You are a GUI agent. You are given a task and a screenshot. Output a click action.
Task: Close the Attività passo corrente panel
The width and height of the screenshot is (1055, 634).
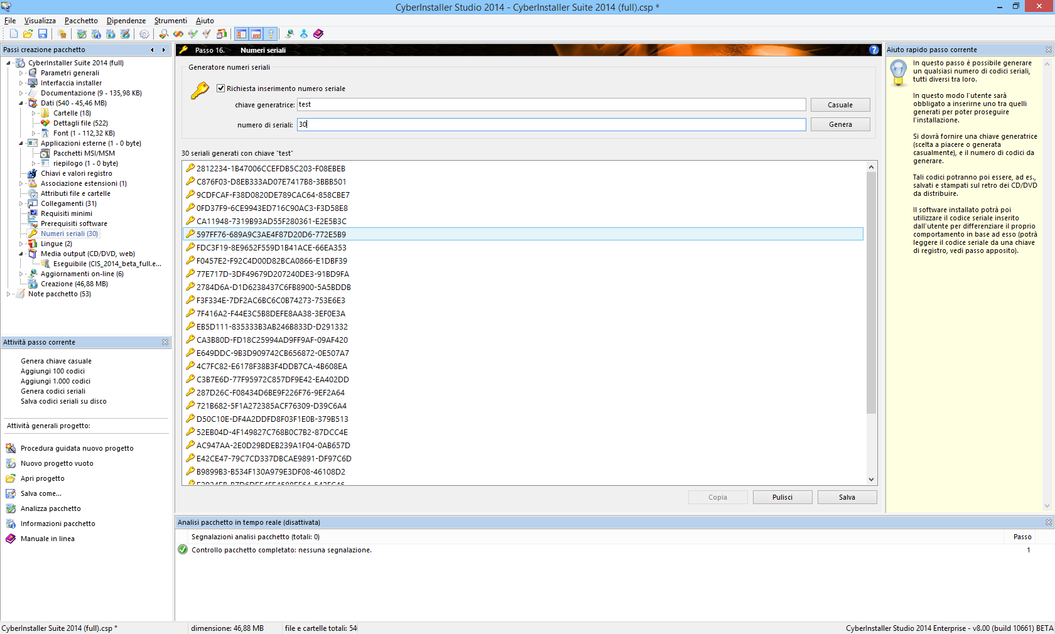[x=165, y=342]
